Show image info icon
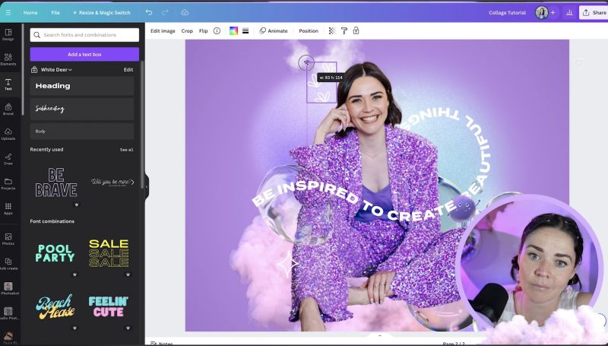The width and height of the screenshot is (608, 346). pyautogui.click(x=217, y=30)
